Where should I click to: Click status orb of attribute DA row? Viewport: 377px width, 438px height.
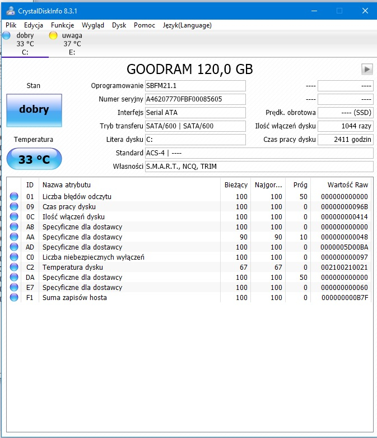(x=14, y=277)
